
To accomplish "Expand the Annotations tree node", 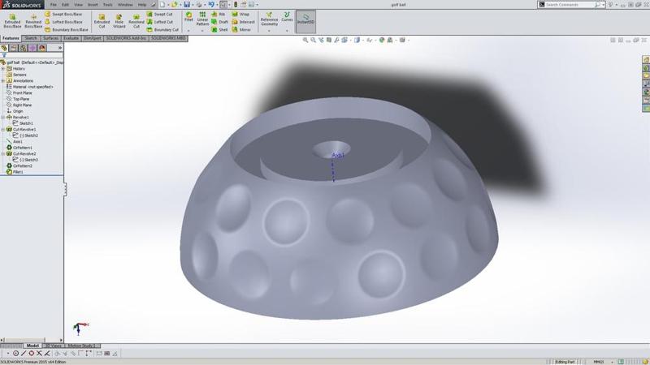I will pos(3,80).
